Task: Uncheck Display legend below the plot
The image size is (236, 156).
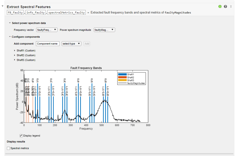Action: (20, 135)
